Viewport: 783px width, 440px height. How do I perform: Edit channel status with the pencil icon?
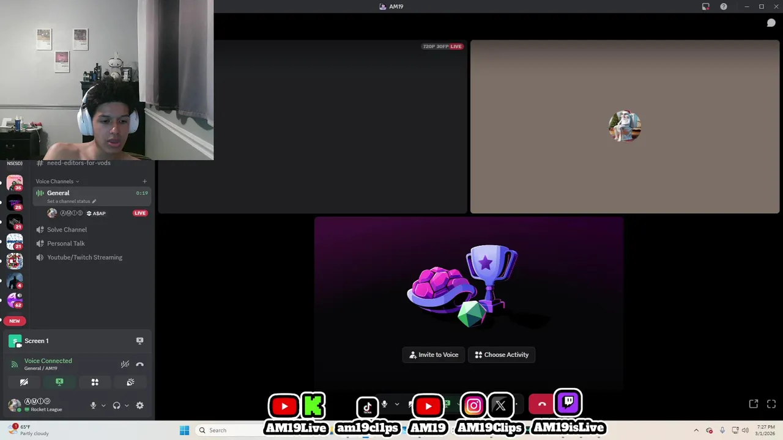point(94,201)
